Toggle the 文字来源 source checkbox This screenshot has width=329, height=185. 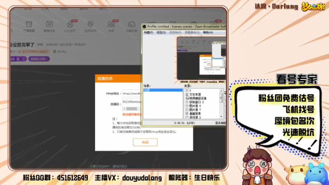187,95
